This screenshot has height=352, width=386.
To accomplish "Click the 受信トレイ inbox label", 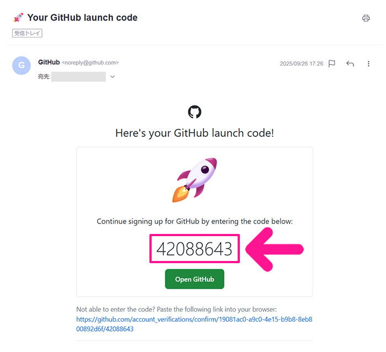I will coord(28,33).
